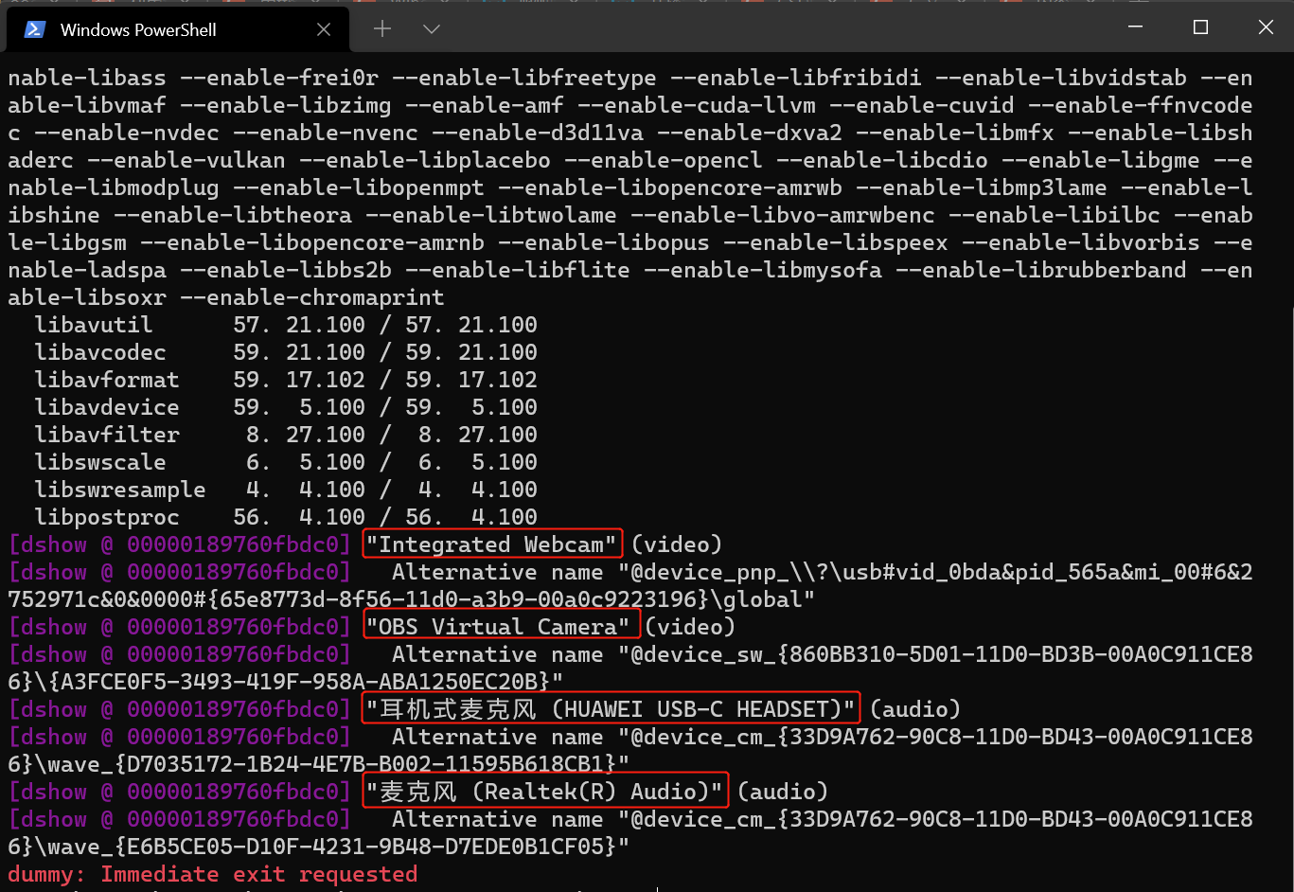The image size is (1294, 892).
Task: Click the --enable-chromaprint flag text
Action: pos(312,297)
